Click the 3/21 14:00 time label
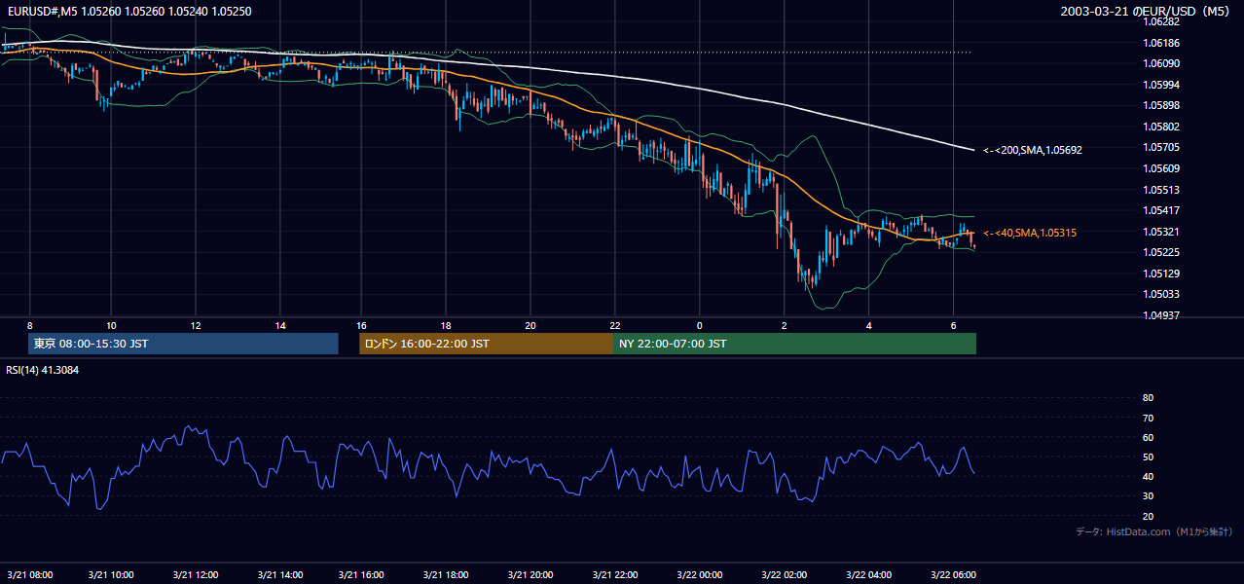Image resolution: width=1244 pixels, height=584 pixels. (x=280, y=574)
